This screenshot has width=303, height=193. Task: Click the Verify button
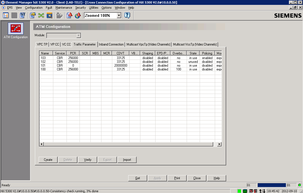[x=88, y=160]
